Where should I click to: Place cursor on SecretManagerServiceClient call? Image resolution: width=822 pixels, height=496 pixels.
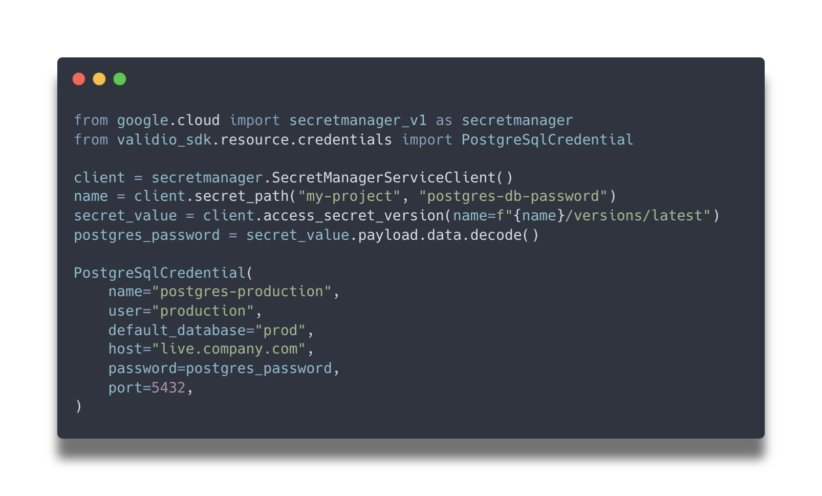(384, 178)
